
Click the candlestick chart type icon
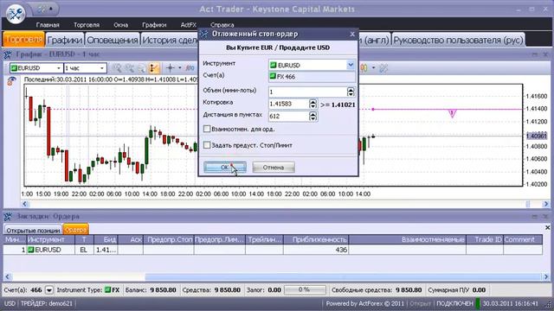[x=364, y=68]
